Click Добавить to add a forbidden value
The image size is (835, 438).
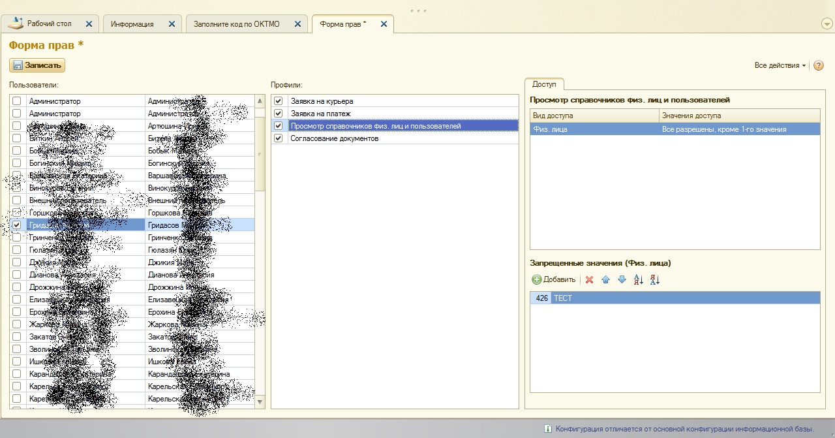tap(554, 279)
